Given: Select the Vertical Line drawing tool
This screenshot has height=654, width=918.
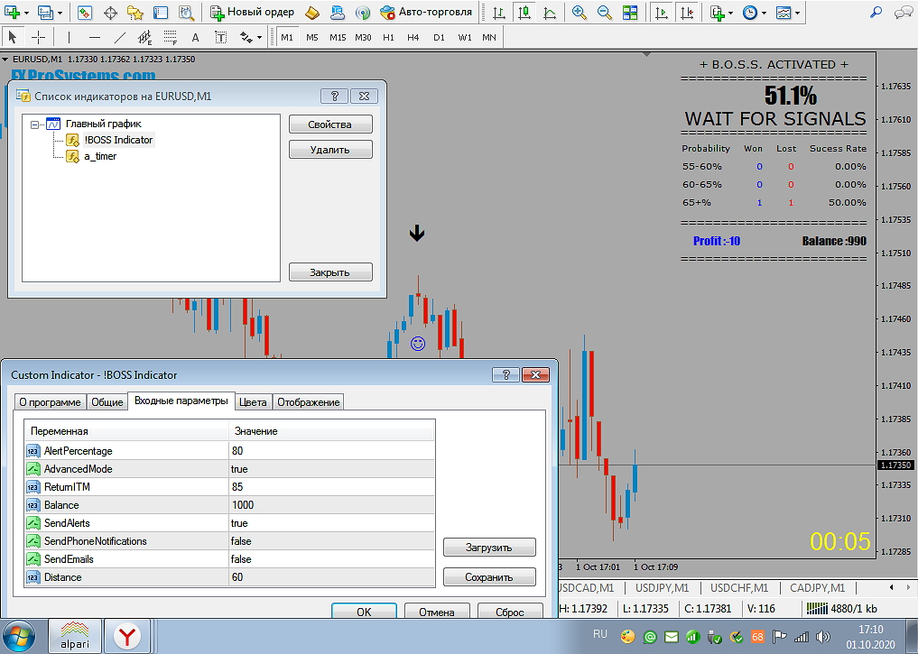Looking at the screenshot, I should coord(69,38).
